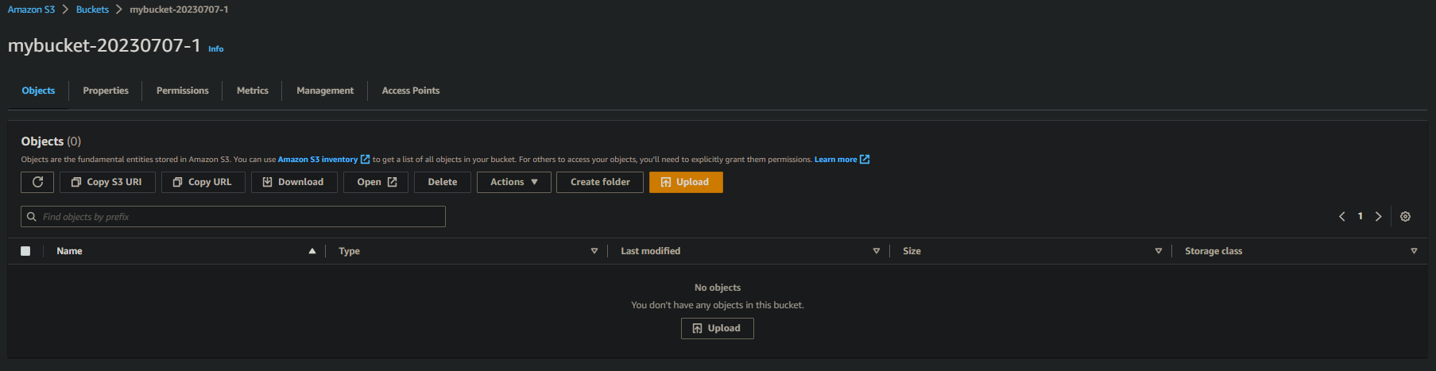Click the Delete button

click(443, 182)
